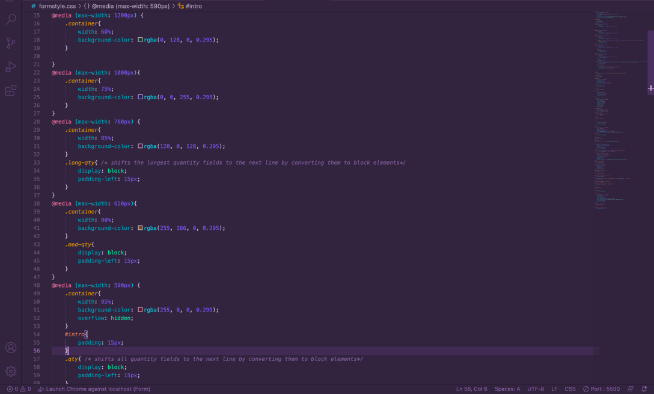Click formstyle.css in the breadcrumb
654x394 pixels.
click(x=57, y=6)
